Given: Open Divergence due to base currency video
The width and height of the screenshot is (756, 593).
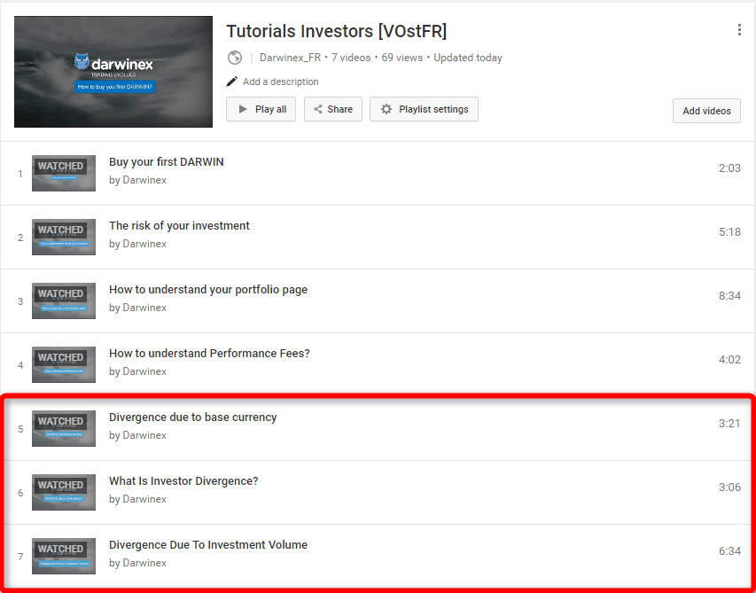Looking at the screenshot, I should [193, 417].
